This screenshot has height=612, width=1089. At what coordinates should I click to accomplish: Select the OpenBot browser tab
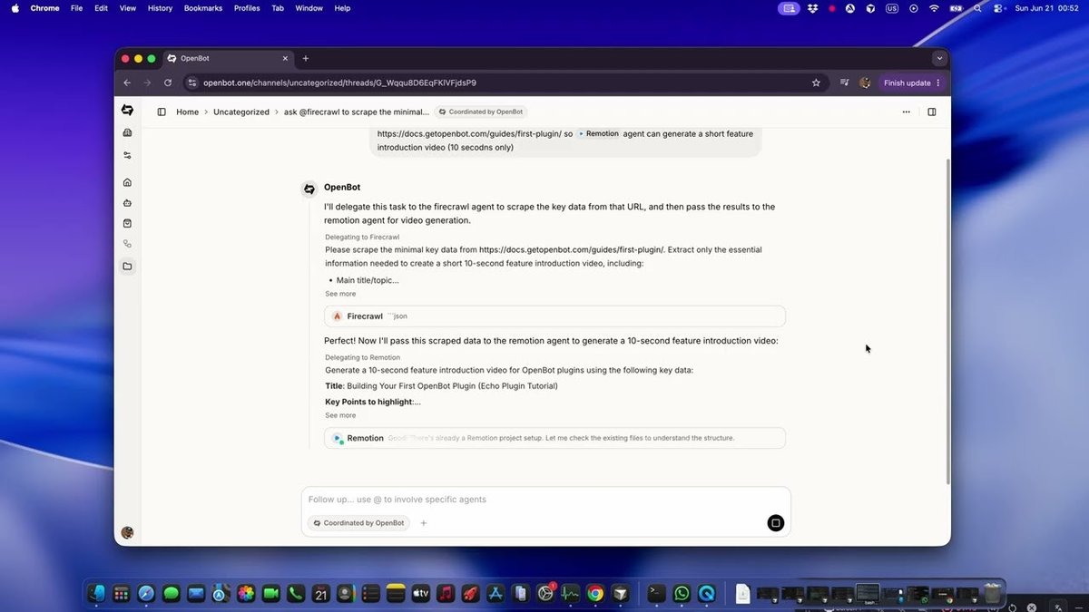[x=227, y=59]
